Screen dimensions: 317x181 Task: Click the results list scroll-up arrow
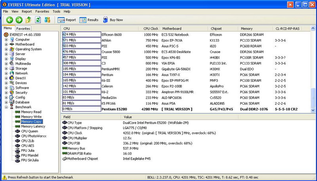[313, 28]
